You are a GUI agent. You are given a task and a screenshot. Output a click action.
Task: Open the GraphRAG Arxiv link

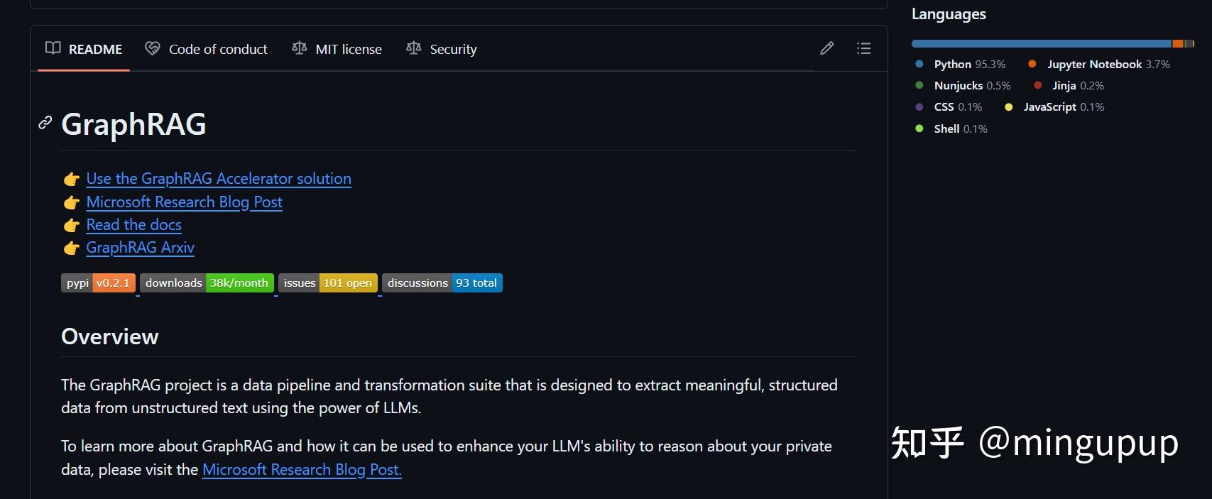click(140, 247)
